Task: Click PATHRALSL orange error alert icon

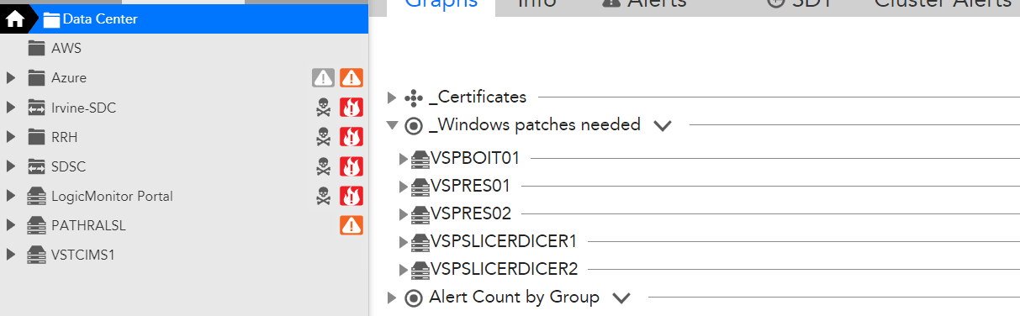Action: pyautogui.click(x=351, y=225)
